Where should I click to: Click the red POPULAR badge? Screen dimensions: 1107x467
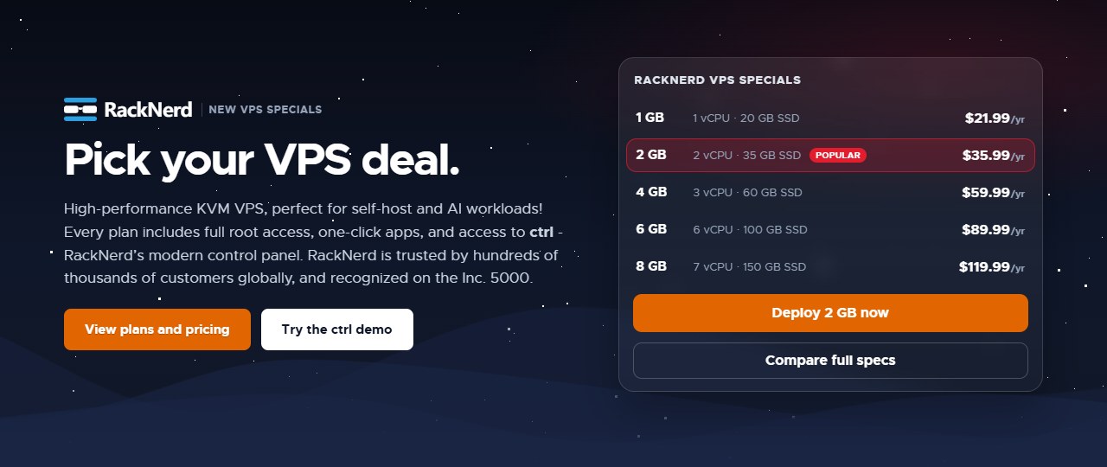tap(838, 156)
